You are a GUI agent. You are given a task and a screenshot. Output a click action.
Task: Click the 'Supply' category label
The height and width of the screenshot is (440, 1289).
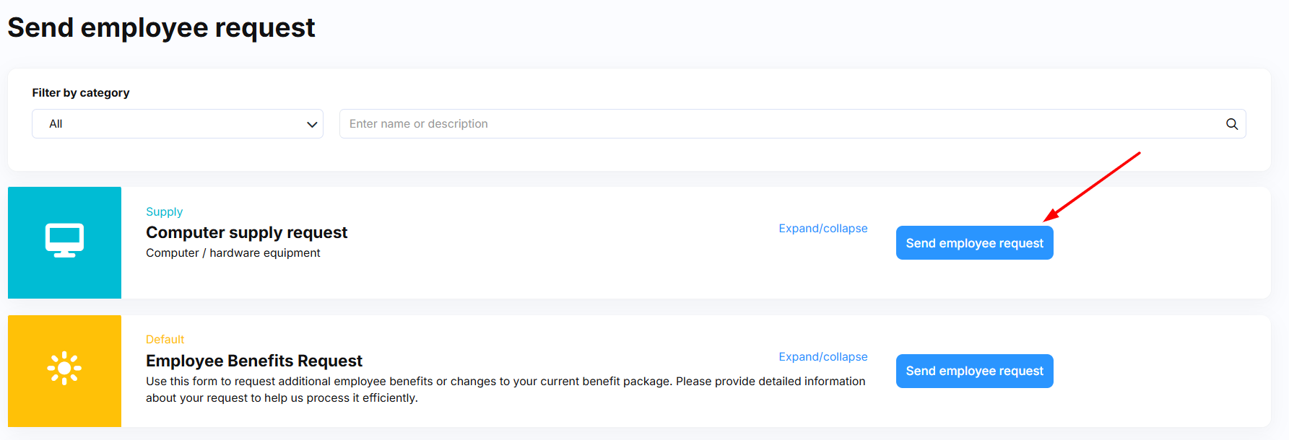[164, 212]
